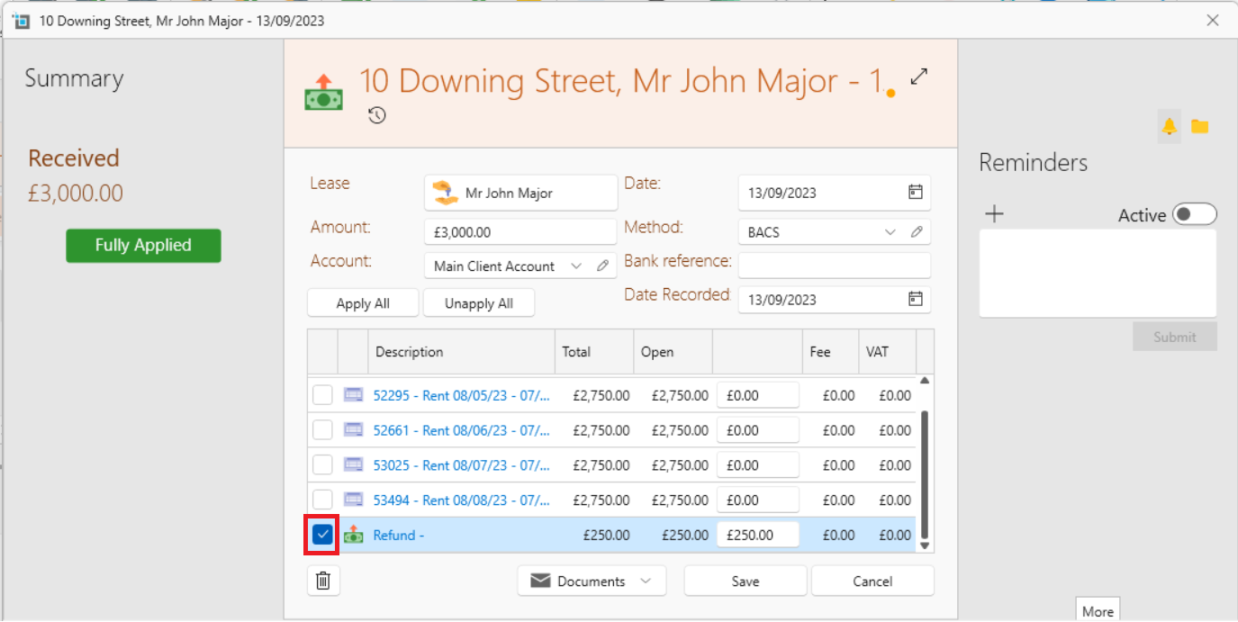Click the envelope icon on Documents button

pos(540,581)
